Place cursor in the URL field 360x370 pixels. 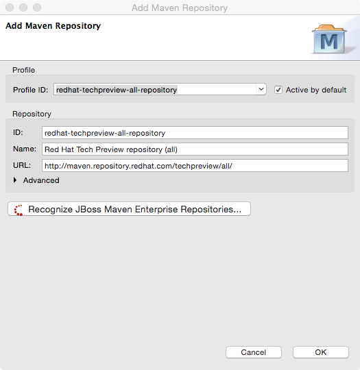coord(195,165)
